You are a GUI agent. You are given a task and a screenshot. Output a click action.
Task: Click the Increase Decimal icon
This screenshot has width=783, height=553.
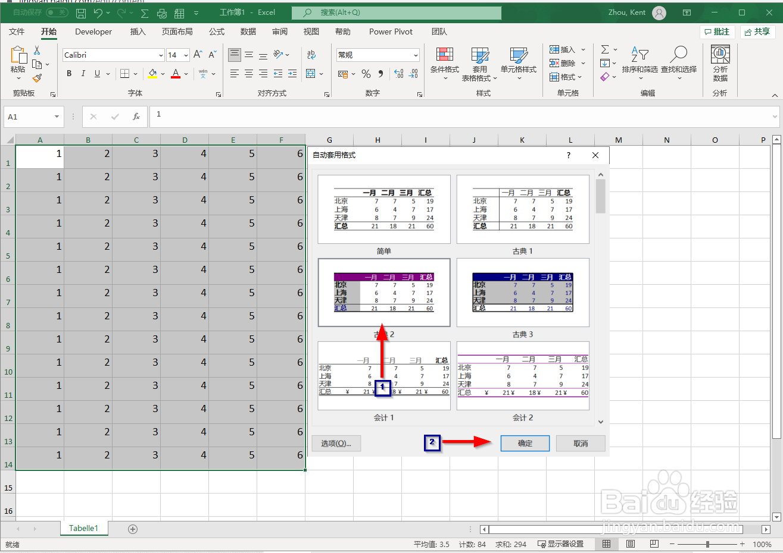399,74
